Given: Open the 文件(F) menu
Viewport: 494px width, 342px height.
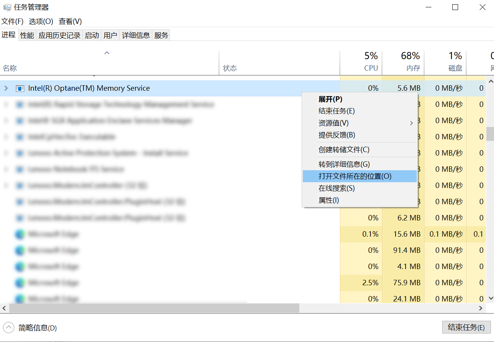Looking at the screenshot, I should (12, 22).
